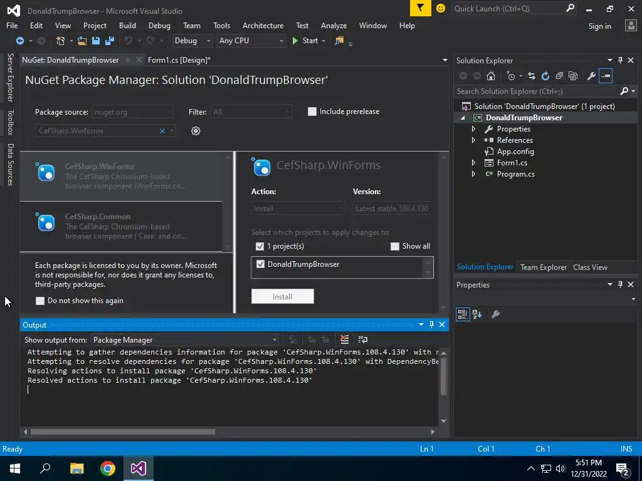Click the Pending Changes Filter clock icon
The image size is (642, 481).
[510, 76]
